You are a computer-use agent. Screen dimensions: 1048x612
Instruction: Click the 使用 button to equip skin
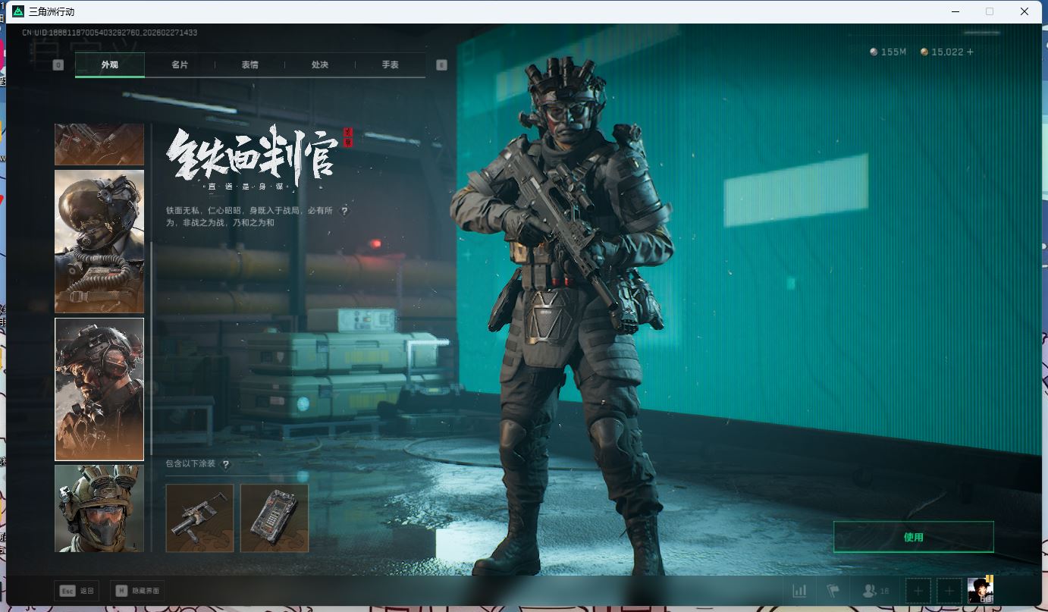pos(913,537)
